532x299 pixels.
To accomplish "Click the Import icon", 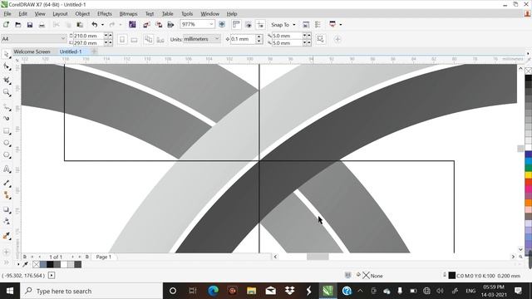I will pos(146,25).
